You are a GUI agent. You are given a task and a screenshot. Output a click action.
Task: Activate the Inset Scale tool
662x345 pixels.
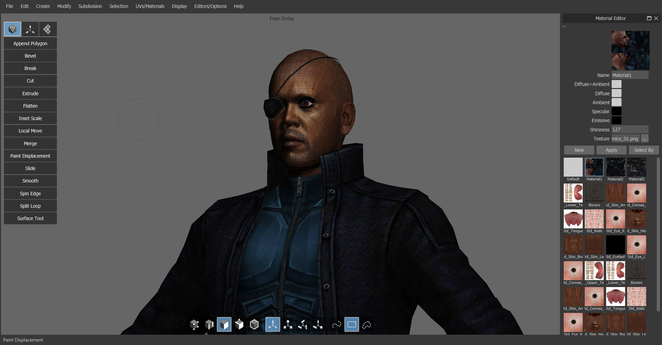pos(30,118)
